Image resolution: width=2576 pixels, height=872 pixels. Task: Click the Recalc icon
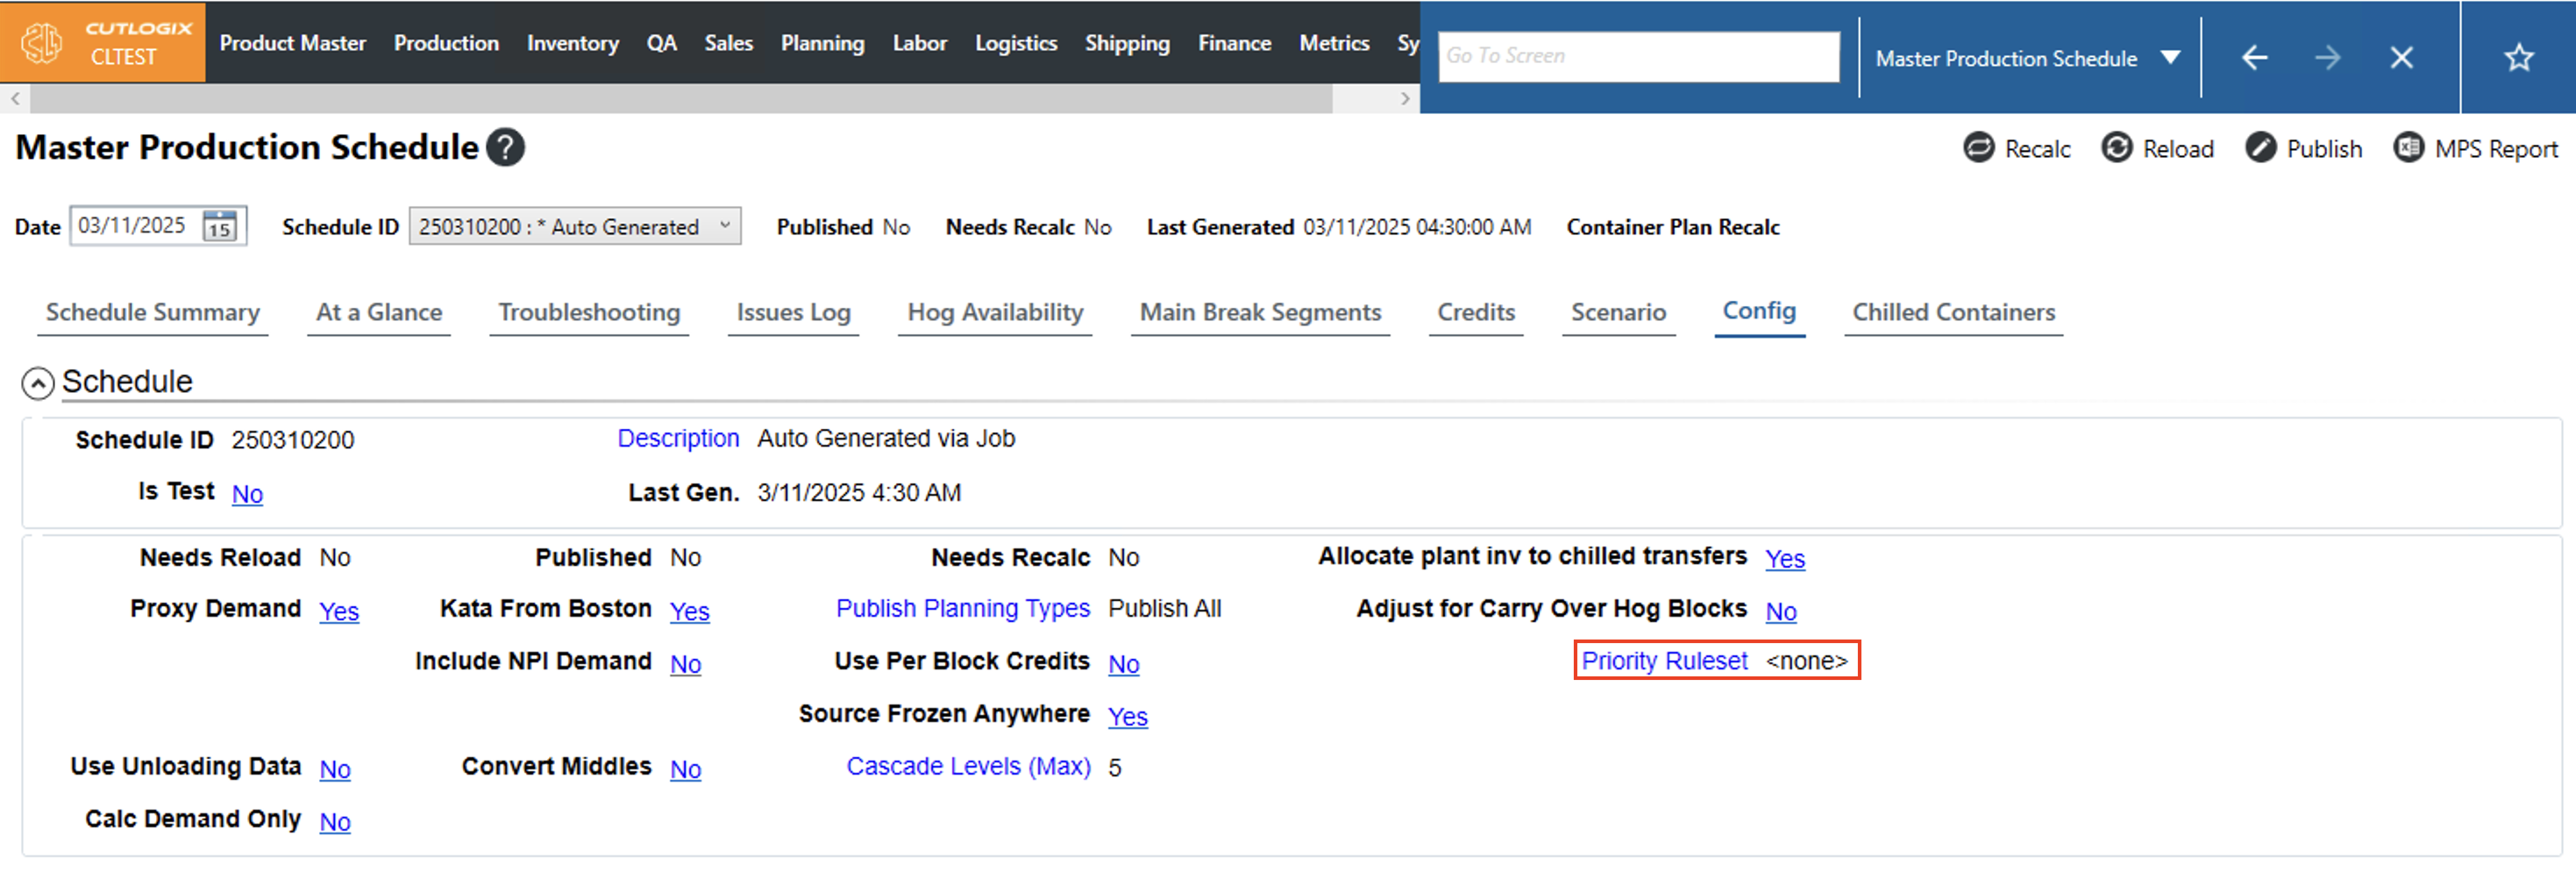click(1978, 148)
